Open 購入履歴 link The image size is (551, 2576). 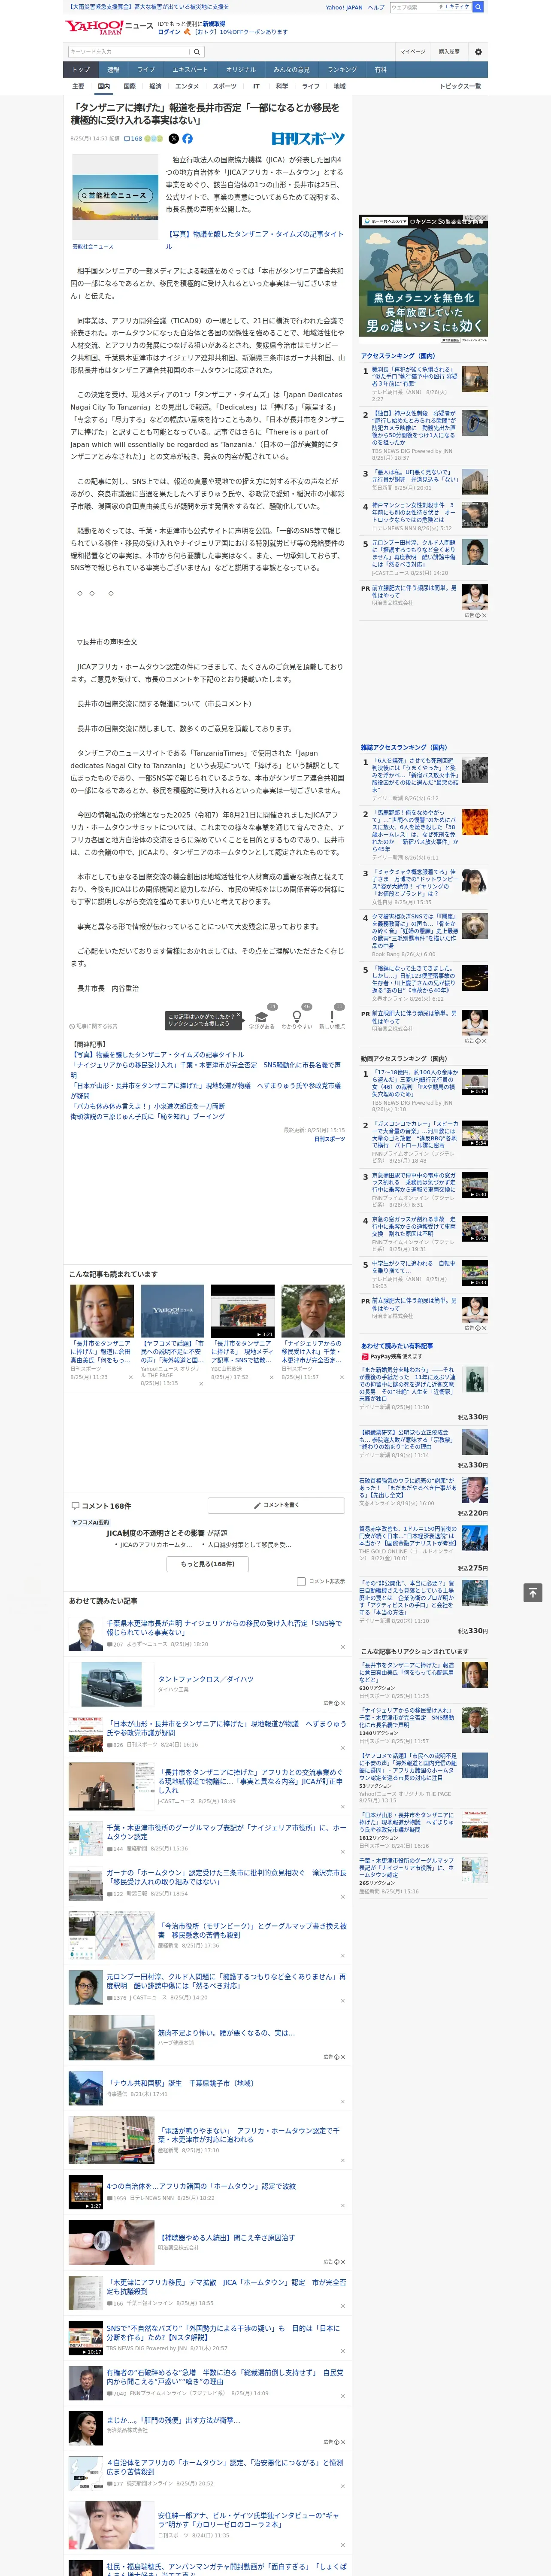(x=449, y=52)
